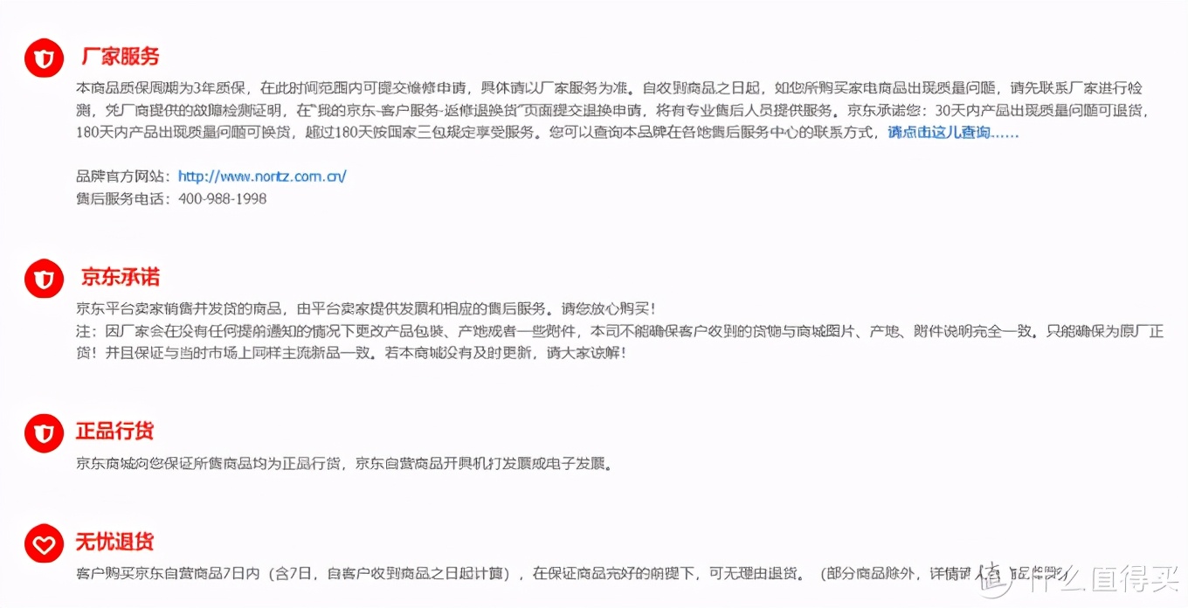Image resolution: width=1188 pixels, height=608 pixels.
Task: Open the www.noritz.com.cn official website link
Action: (x=262, y=176)
